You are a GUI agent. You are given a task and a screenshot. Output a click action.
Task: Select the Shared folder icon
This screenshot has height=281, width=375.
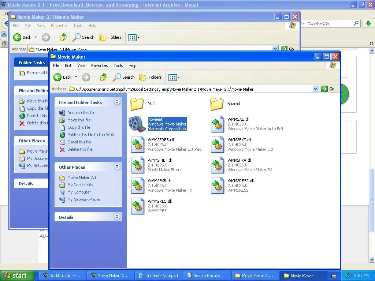click(217, 104)
